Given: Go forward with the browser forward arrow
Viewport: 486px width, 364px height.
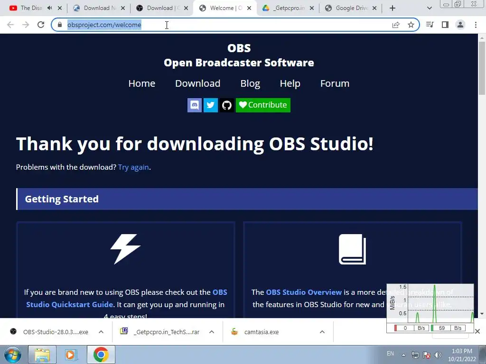Looking at the screenshot, I should pyautogui.click(x=26, y=25).
